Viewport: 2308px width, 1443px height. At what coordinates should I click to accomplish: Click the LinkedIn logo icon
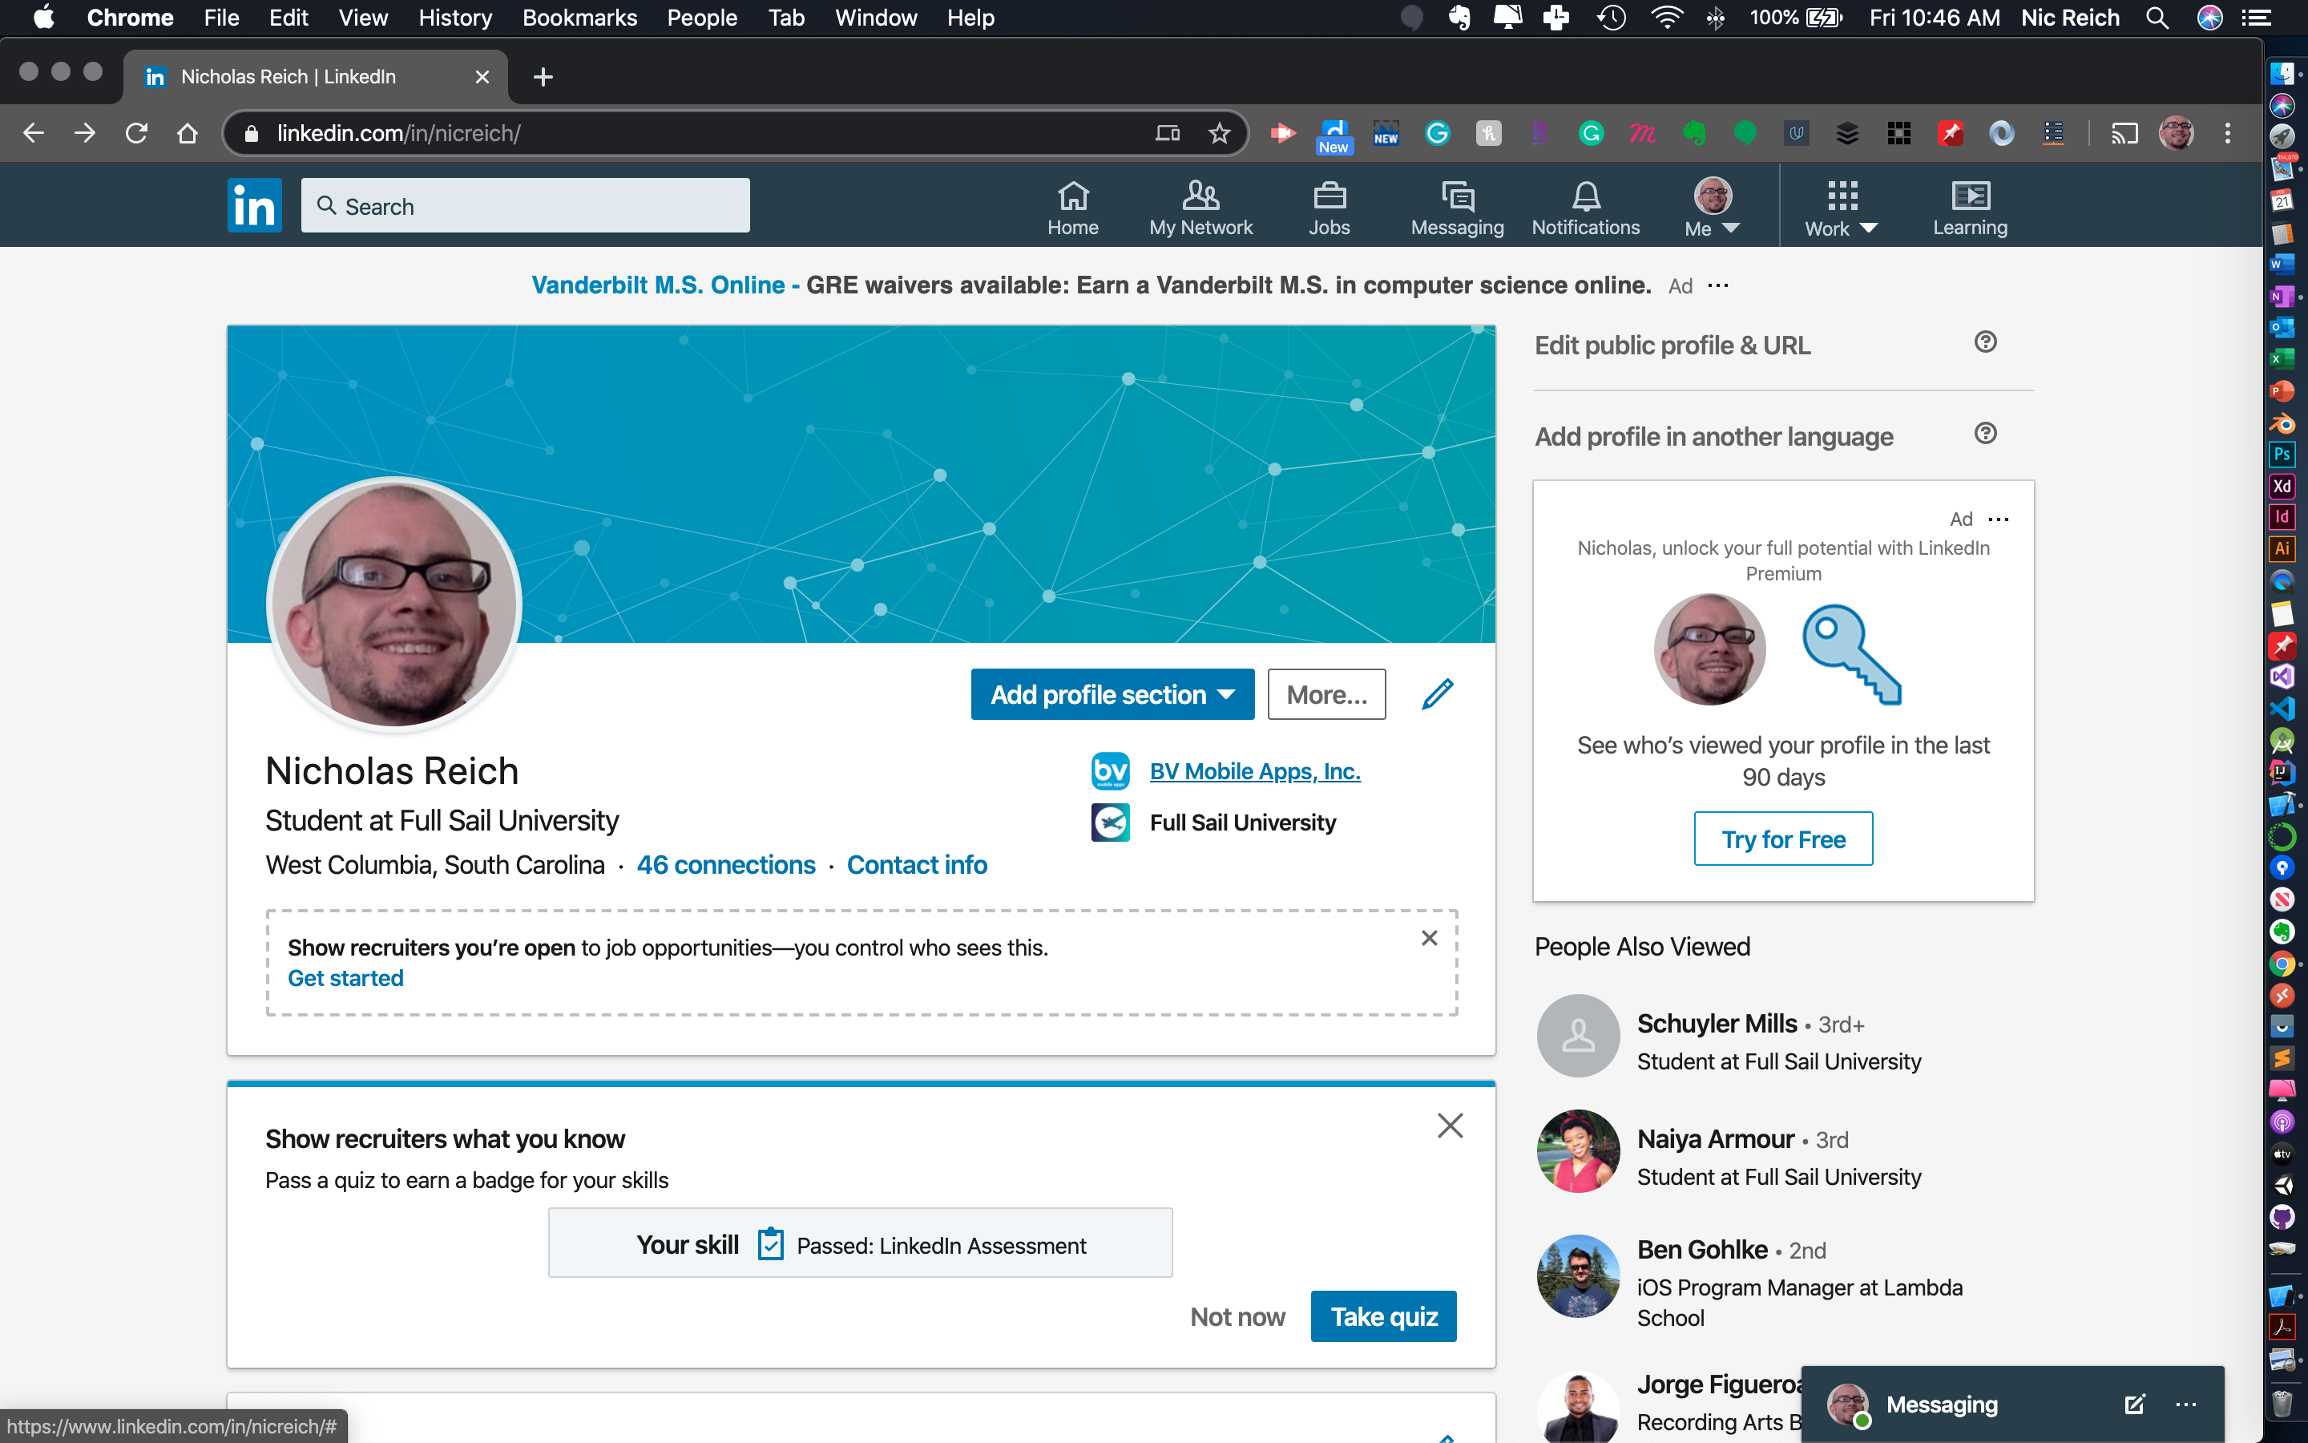point(255,205)
